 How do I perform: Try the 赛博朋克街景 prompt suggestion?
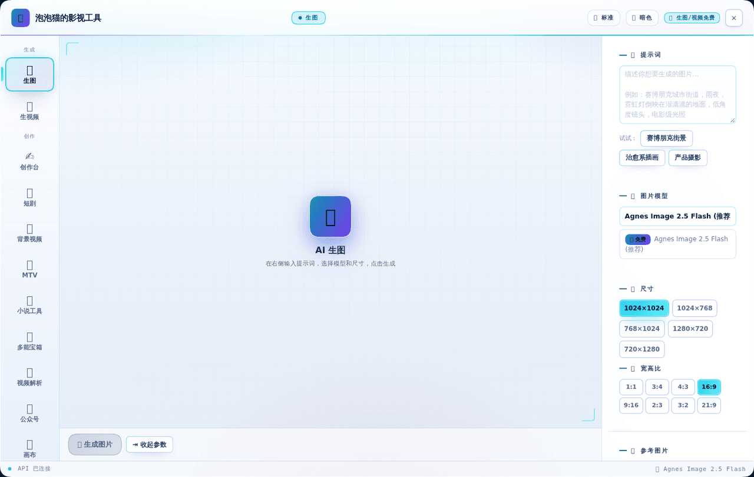(x=666, y=138)
